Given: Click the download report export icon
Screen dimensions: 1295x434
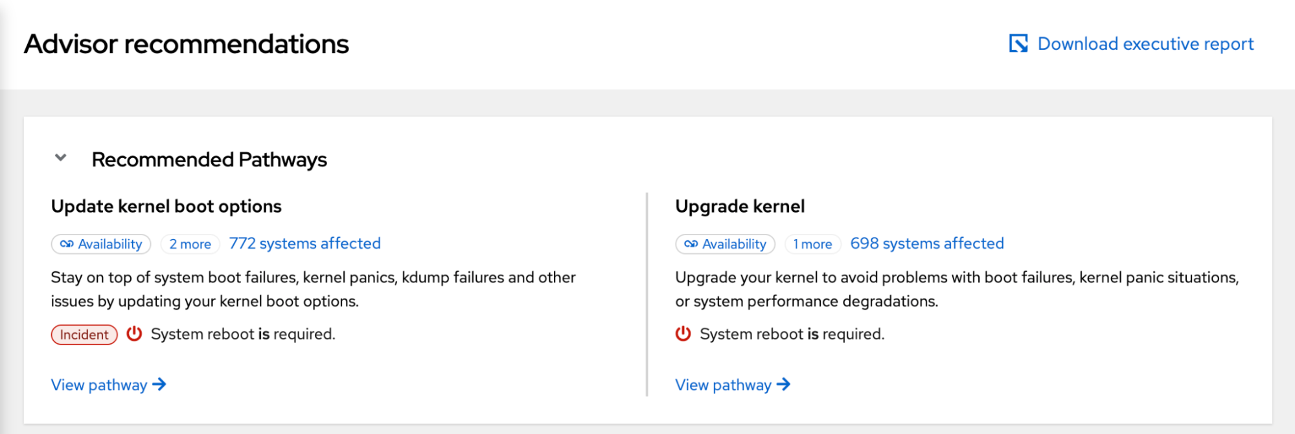Looking at the screenshot, I should click(x=1018, y=43).
